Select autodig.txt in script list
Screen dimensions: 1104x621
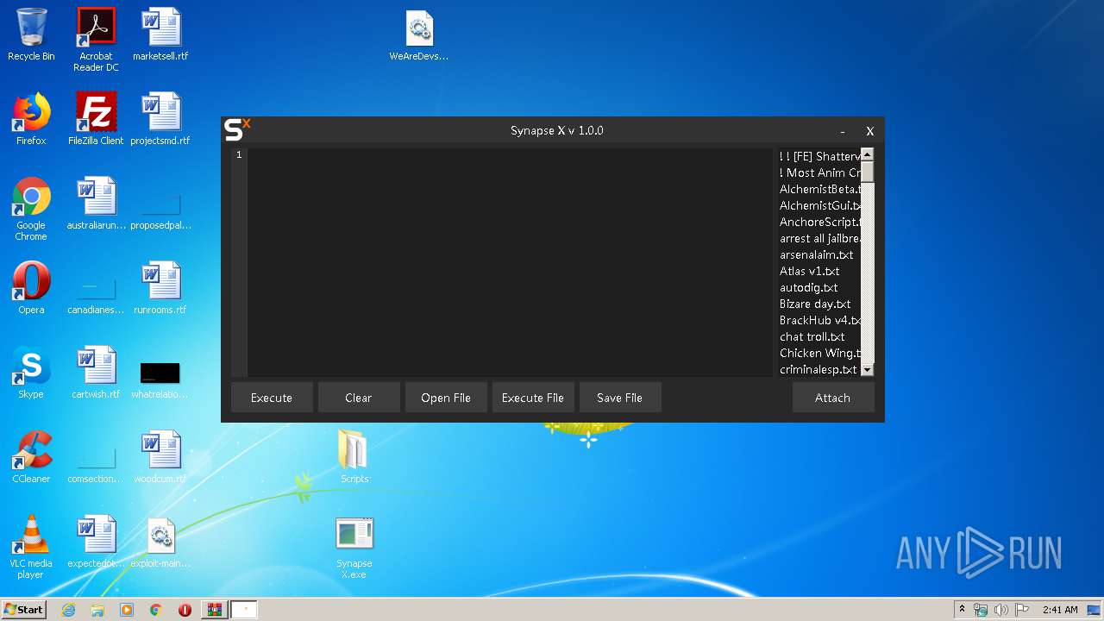[809, 287]
